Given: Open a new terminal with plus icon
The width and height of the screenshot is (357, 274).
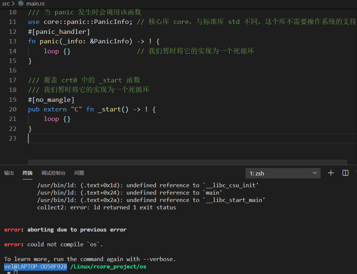Looking at the screenshot, I should (331, 173).
